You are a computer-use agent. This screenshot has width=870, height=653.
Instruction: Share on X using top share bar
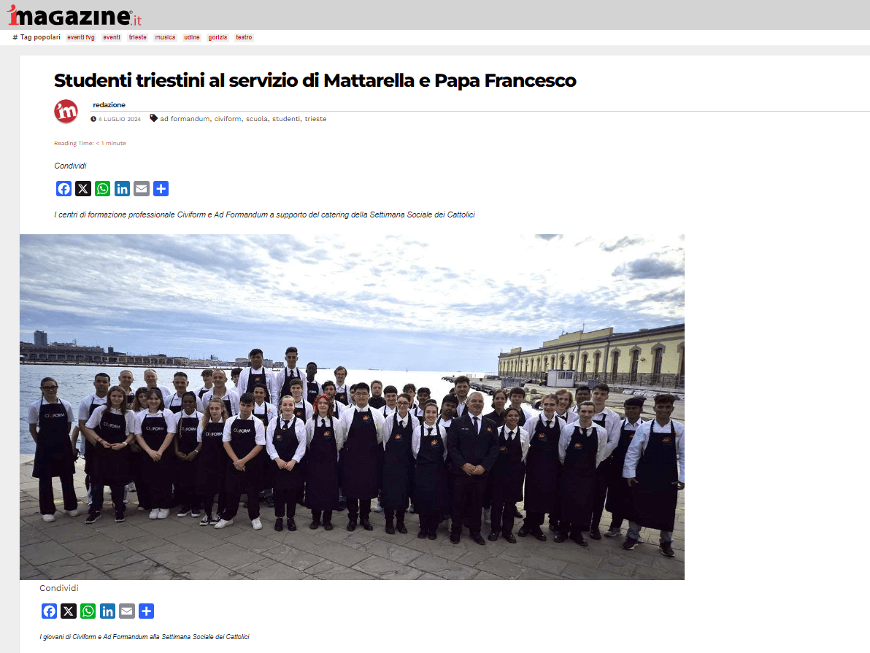tap(83, 189)
